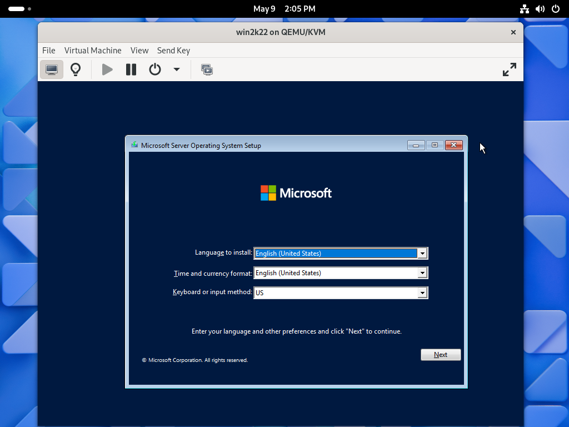The height and width of the screenshot is (427, 569).
Task: Expand Time and currency format dropdown
Action: tap(422, 273)
